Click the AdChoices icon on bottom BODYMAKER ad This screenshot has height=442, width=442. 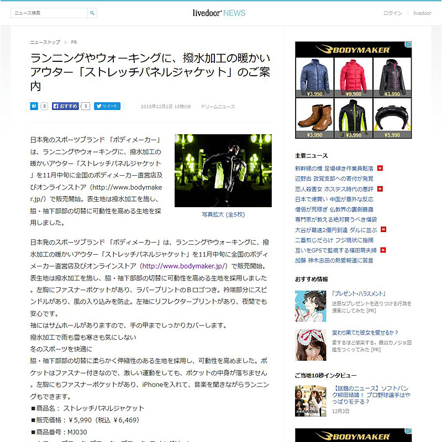[408, 432]
